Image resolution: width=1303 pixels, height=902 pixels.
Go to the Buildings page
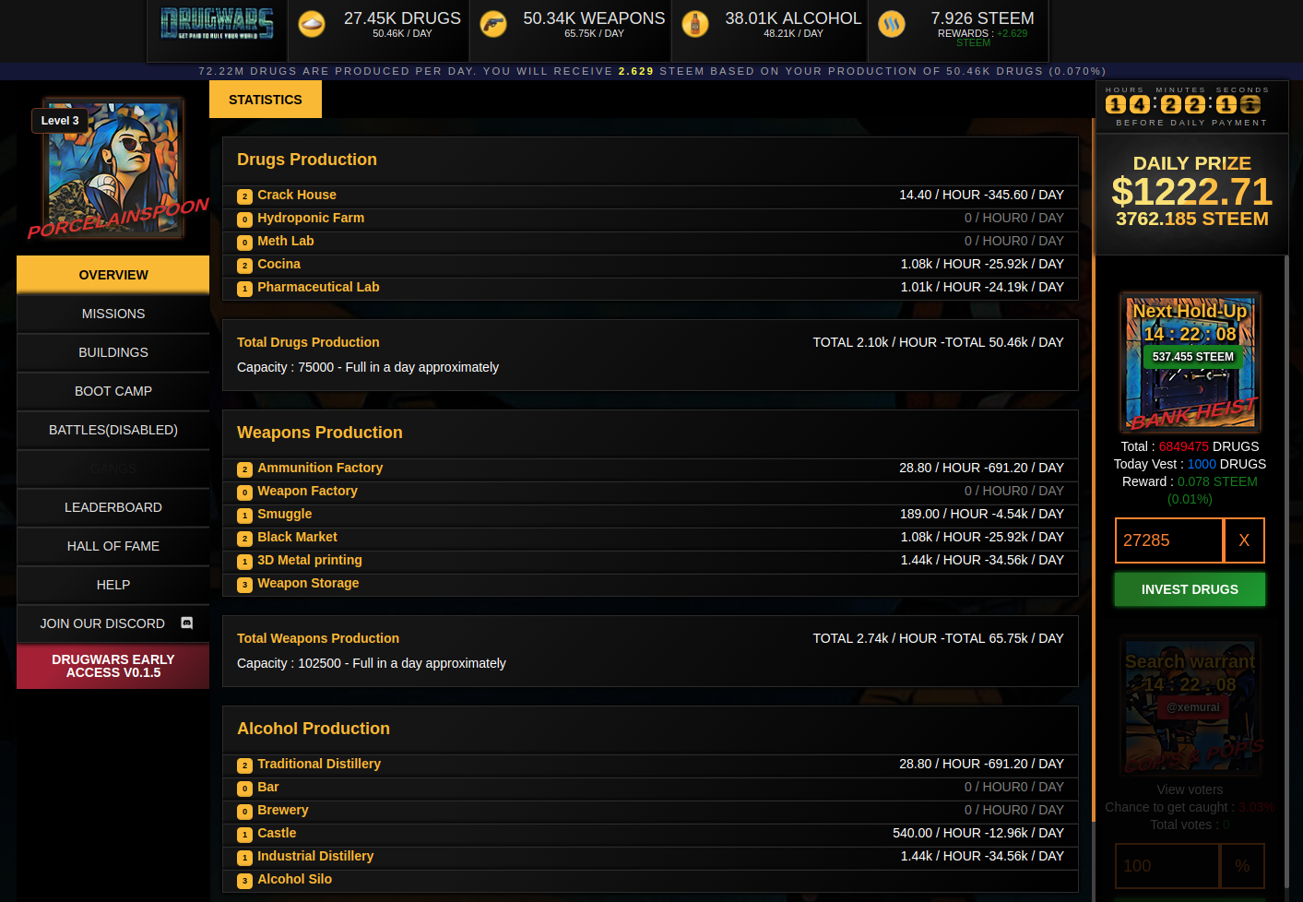113,352
